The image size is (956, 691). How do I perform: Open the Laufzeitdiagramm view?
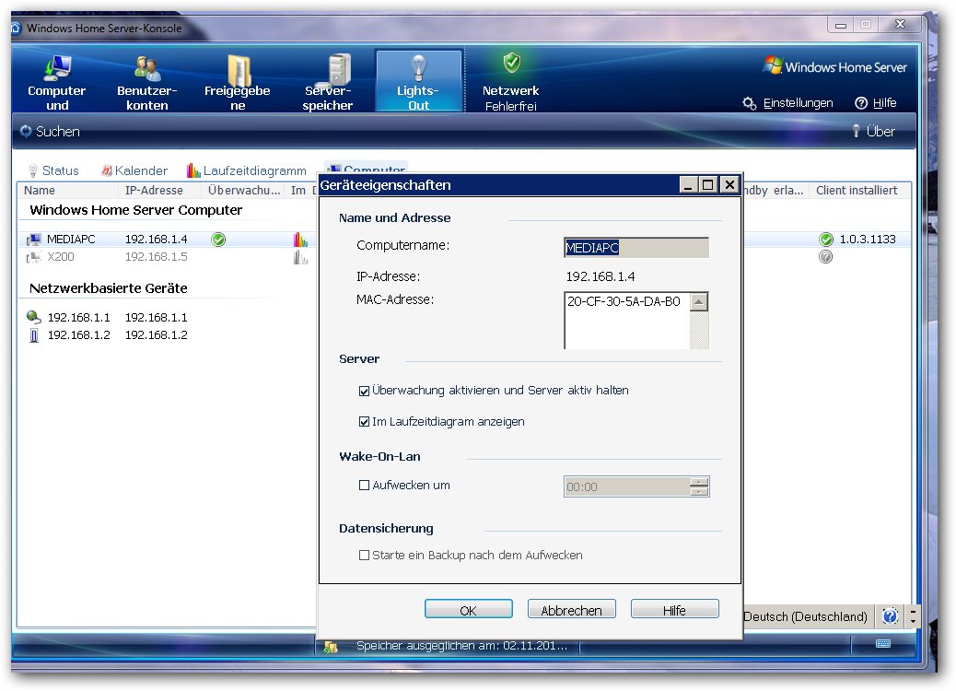coord(247,170)
